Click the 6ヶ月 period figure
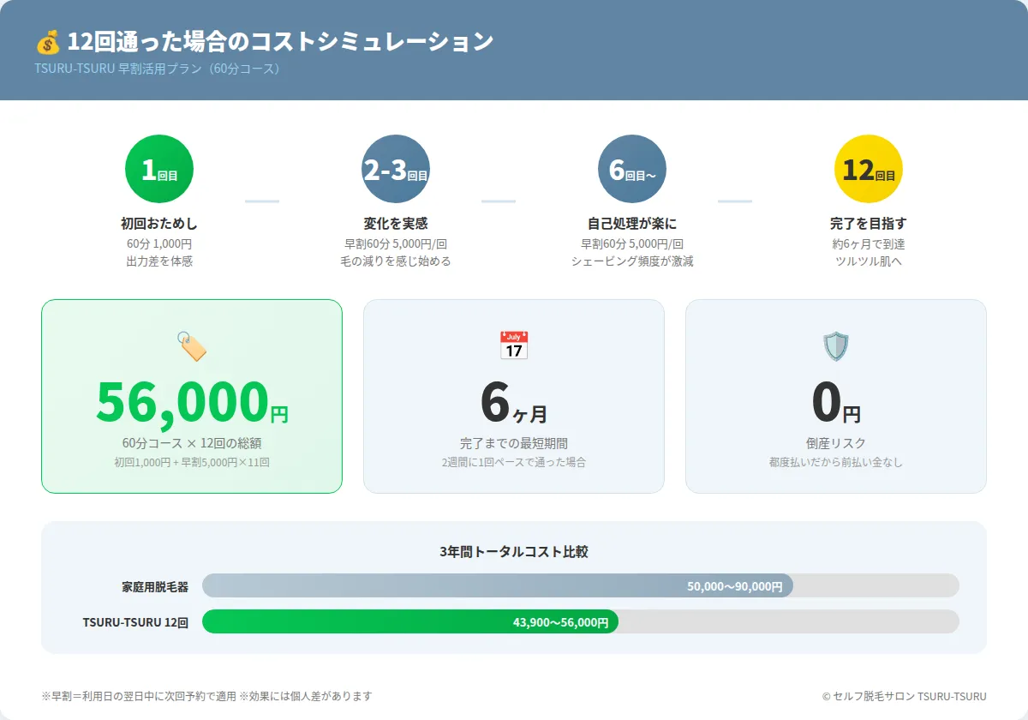Screen dimensions: 1028x720 pyautogui.click(x=514, y=402)
